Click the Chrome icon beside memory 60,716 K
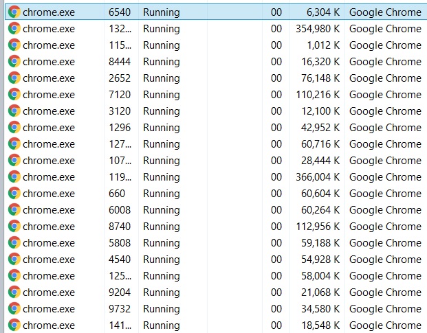427x333 pixels. click(14, 143)
